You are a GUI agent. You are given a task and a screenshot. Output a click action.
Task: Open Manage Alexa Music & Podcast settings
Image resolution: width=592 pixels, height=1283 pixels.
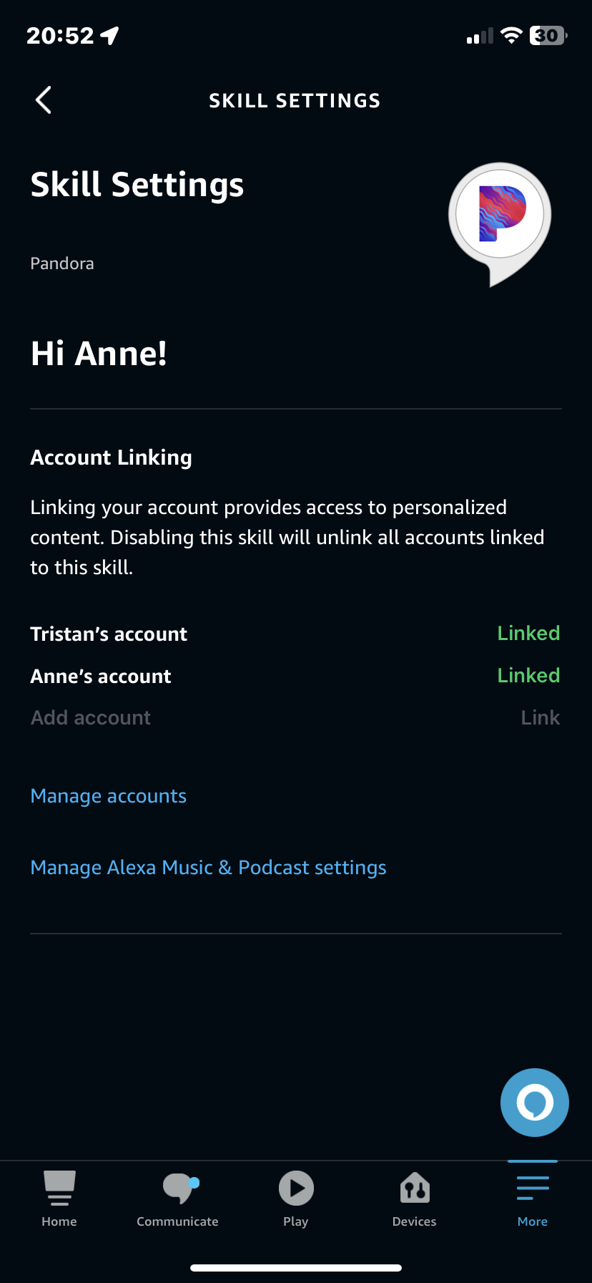point(208,868)
